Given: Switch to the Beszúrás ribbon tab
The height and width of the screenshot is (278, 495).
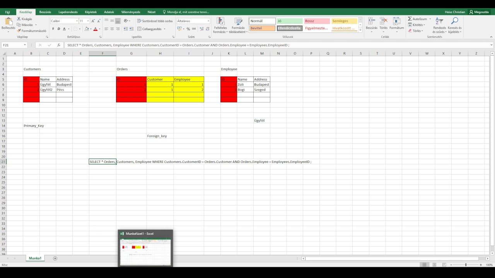Looking at the screenshot, I should [45, 12].
